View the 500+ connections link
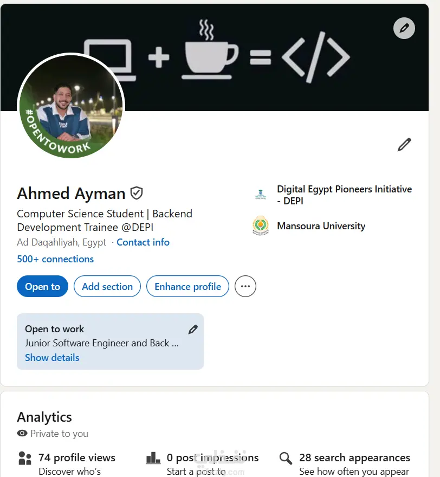The width and height of the screenshot is (440, 477). (x=55, y=259)
